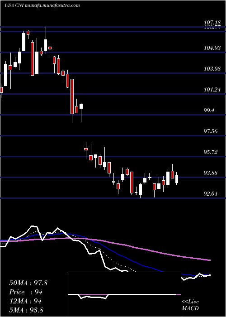
Task: Select the 99.4 price level label
Action: point(209,110)
